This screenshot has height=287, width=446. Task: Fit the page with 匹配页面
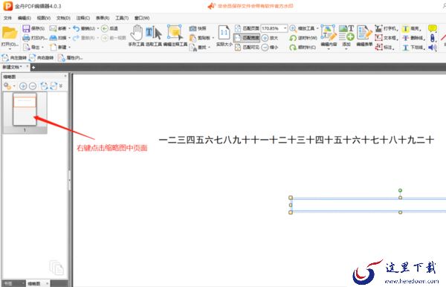[x=247, y=28]
